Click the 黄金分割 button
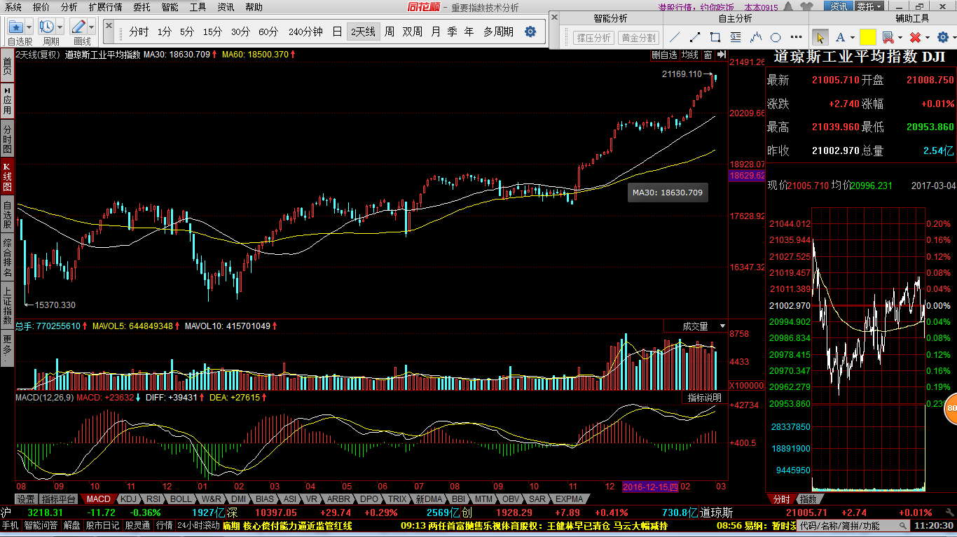Image resolution: width=957 pixels, height=537 pixels. pos(638,38)
